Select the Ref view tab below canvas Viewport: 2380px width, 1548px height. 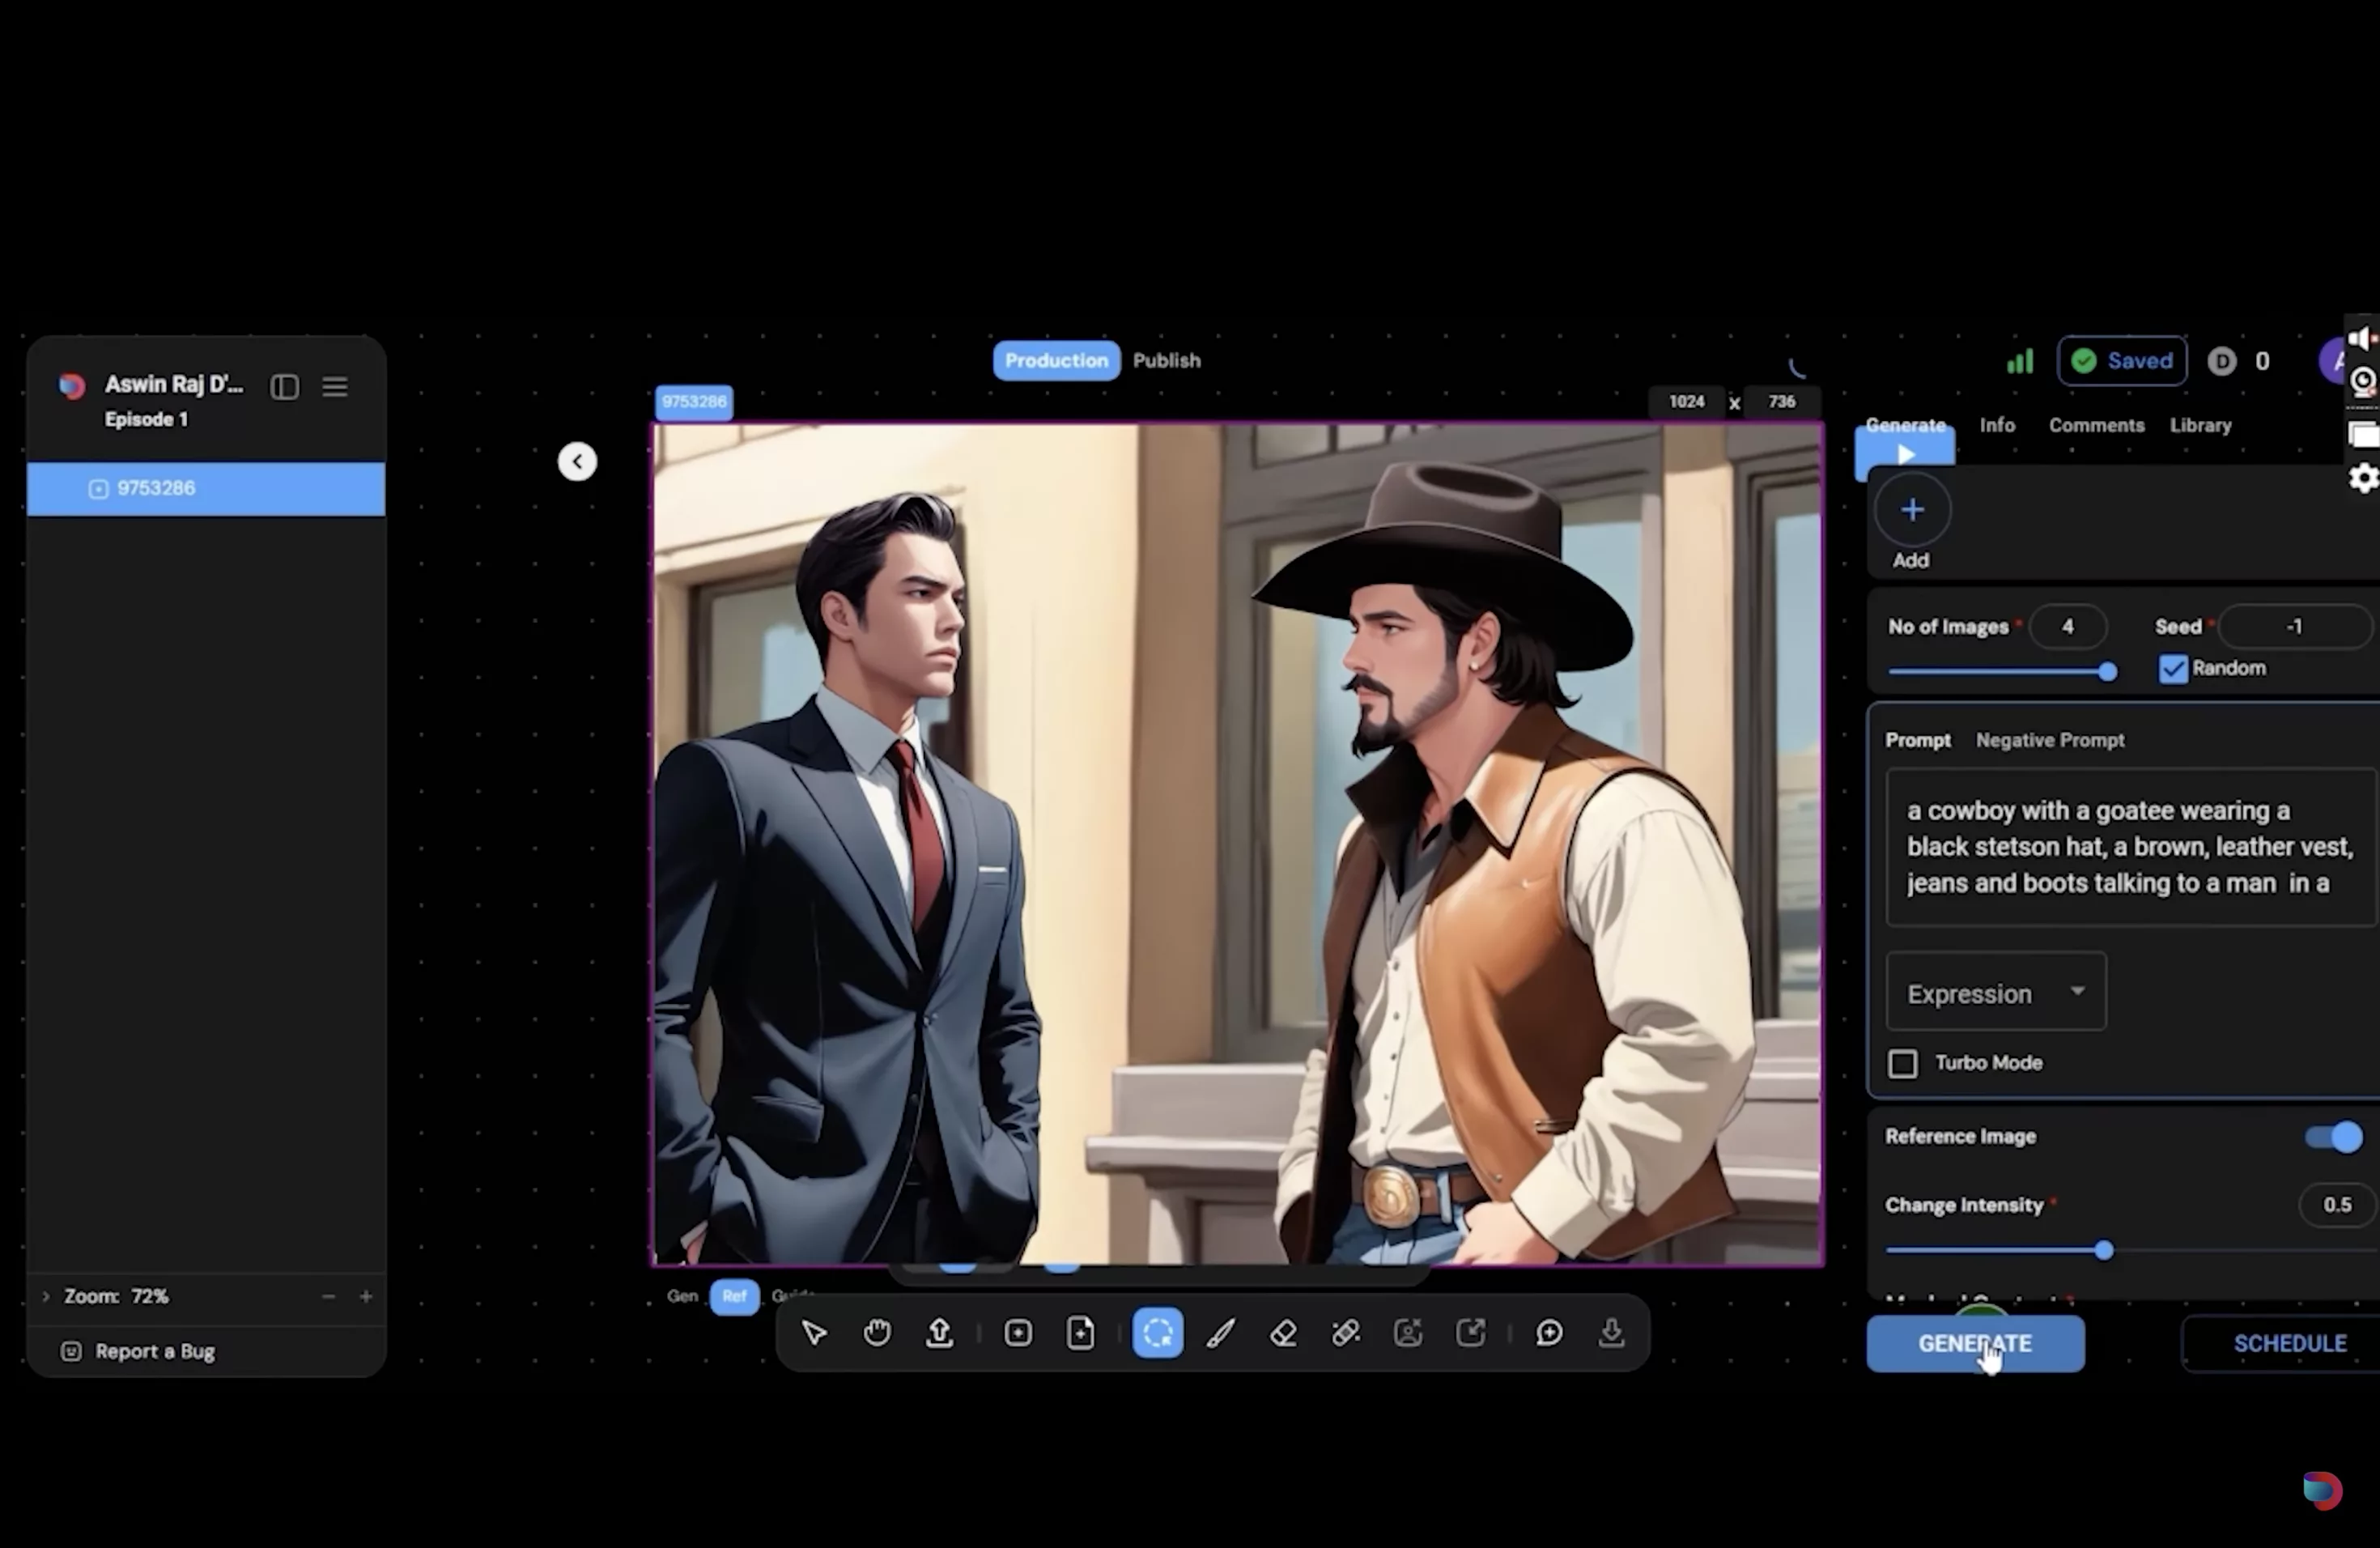pyautogui.click(x=734, y=1297)
